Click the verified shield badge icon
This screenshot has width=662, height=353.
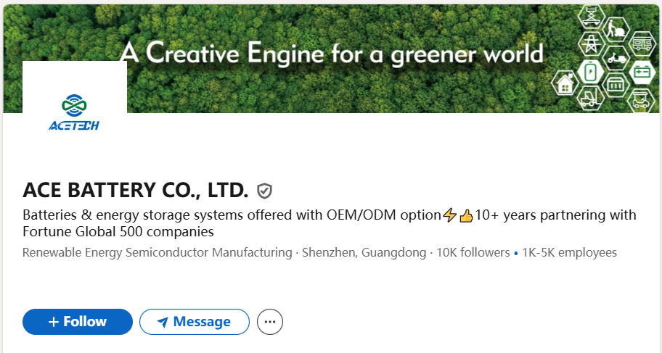tap(265, 191)
